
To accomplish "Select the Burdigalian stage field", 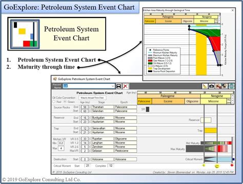I will coord(103,118).
